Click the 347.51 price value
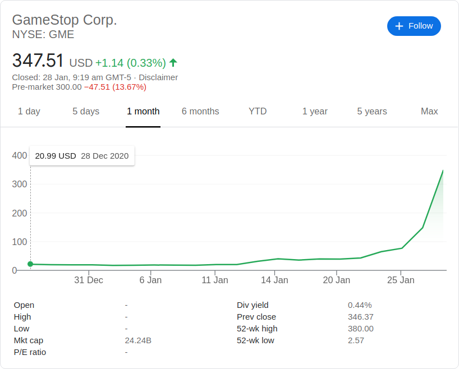This screenshot has width=459, height=369. tap(38, 60)
